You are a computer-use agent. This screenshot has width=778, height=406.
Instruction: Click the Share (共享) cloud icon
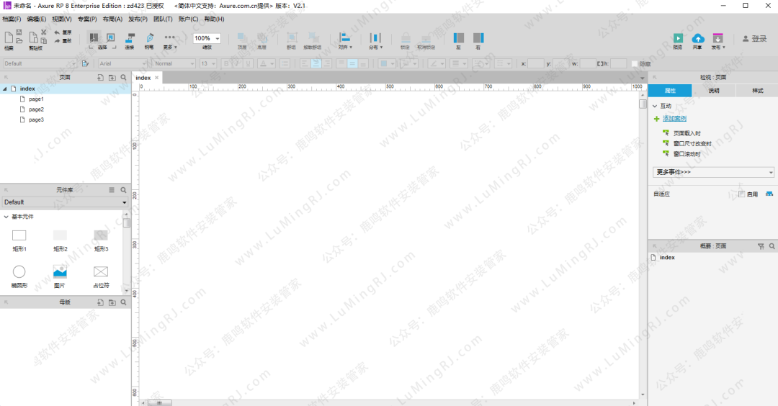697,38
